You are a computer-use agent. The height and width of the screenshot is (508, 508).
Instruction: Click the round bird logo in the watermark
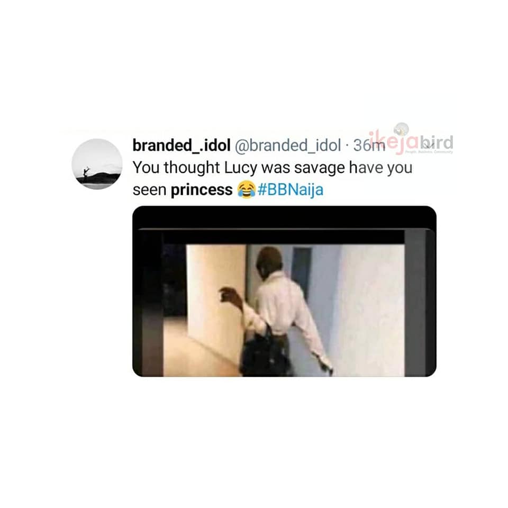[401, 129]
